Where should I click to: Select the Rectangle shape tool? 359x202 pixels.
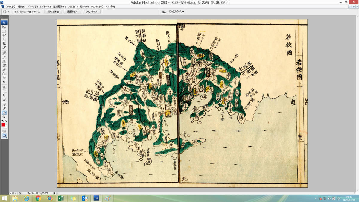pyautogui.click(x=4, y=100)
